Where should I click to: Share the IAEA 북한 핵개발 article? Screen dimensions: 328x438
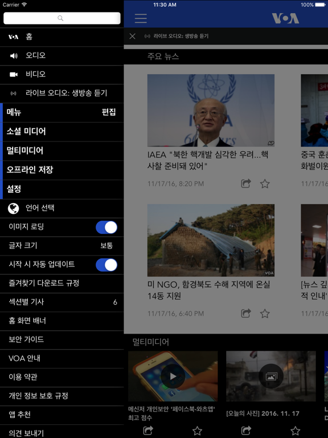point(246,184)
